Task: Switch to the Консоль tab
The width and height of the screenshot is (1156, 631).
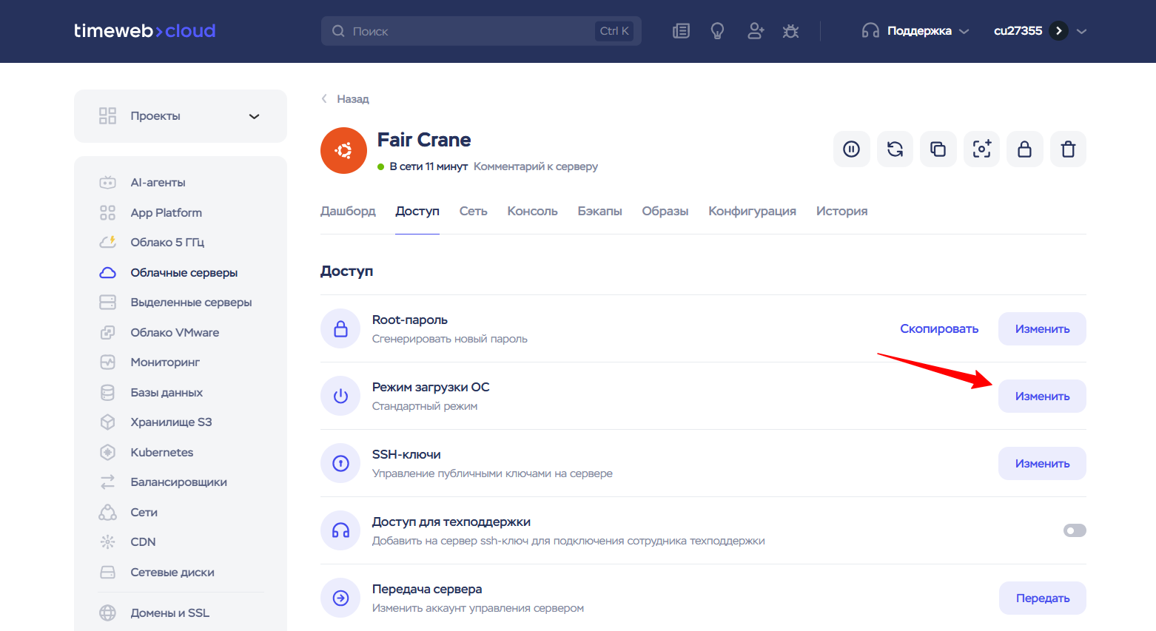Action: [x=532, y=211]
